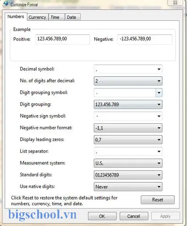
Task: Open the Negative number format dropdown
Action: 128,128
